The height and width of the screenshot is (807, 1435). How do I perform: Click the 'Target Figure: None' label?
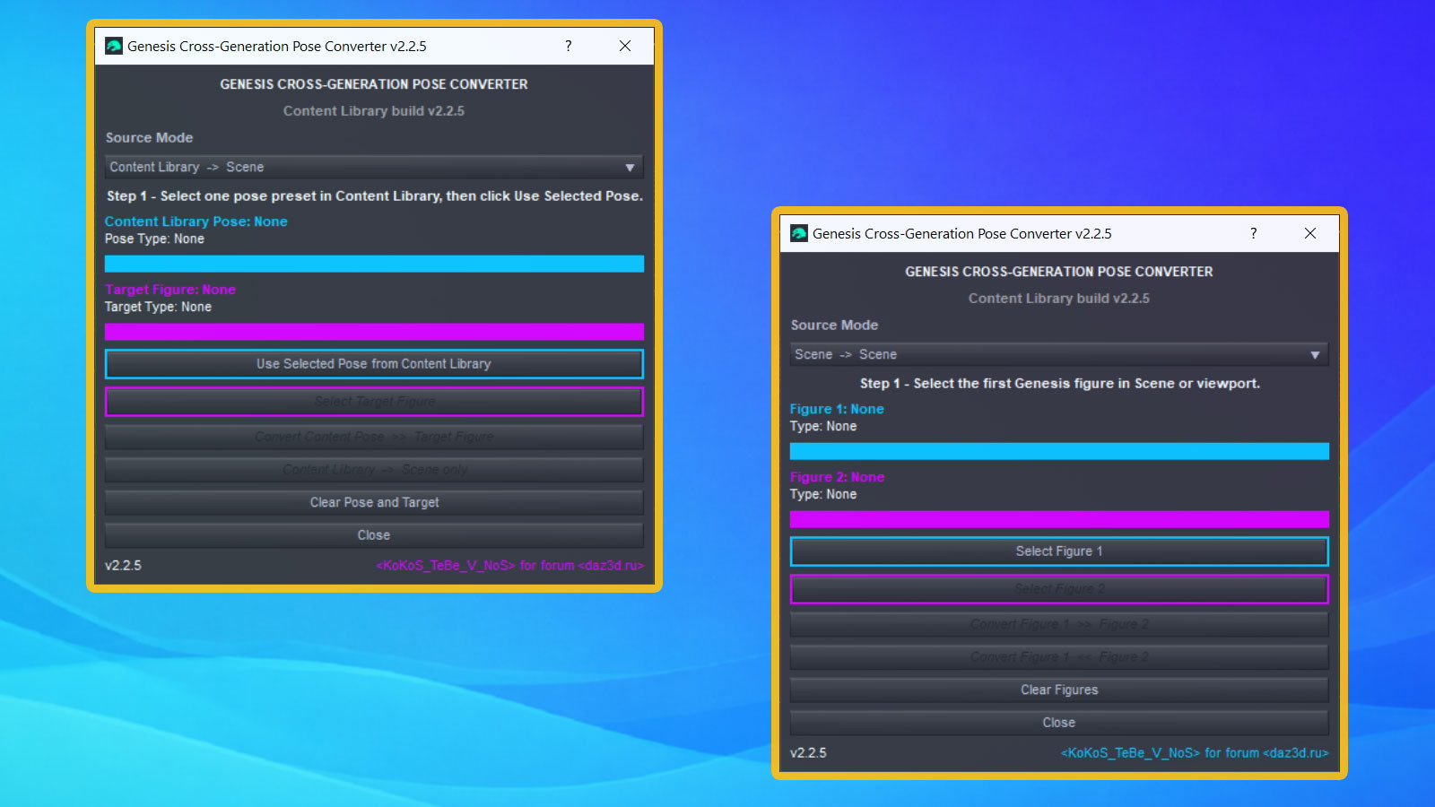(170, 290)
